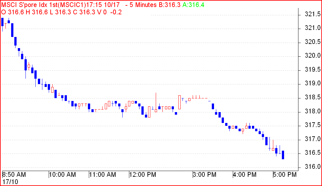Click the 11:00 AM time axis label

pos(103,175)
